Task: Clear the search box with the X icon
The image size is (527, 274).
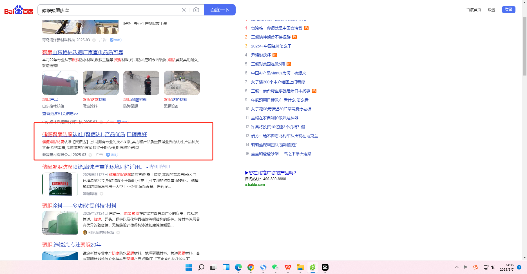Action: (x=184, y=10)
